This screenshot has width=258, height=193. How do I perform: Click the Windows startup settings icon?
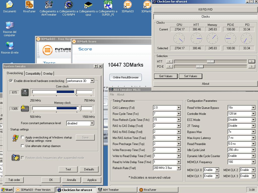tap(16, 138)
